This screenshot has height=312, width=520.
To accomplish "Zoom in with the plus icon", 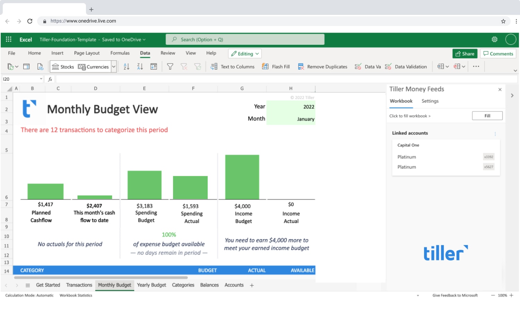I will point(511,295).
